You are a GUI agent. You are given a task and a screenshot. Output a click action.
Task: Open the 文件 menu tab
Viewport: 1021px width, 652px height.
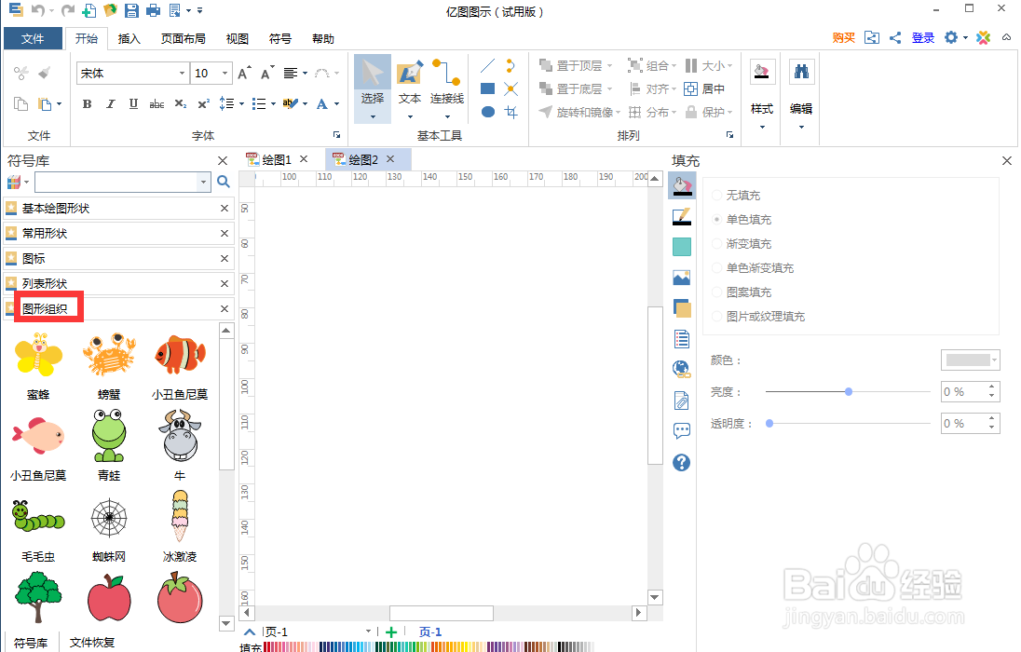33,38
